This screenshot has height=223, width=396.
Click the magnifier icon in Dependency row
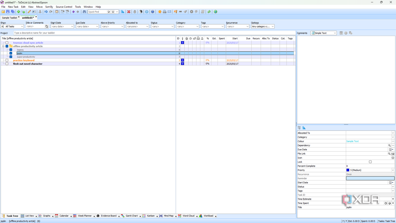click(389, 145)
